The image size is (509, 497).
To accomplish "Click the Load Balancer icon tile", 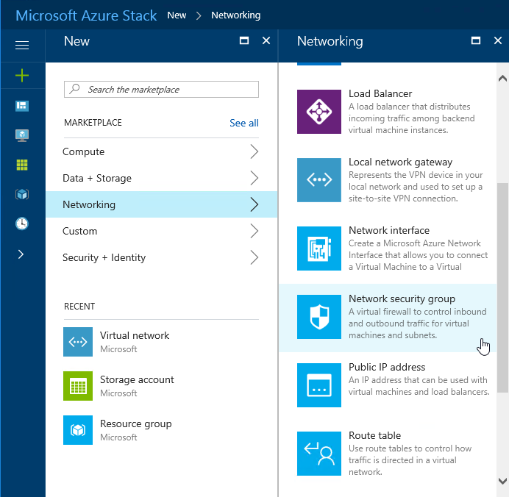I will [319, 112].
